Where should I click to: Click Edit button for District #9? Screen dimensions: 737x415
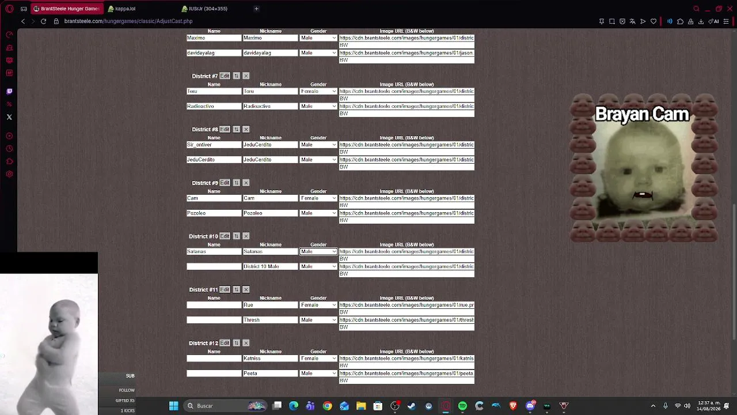point(225,183)
